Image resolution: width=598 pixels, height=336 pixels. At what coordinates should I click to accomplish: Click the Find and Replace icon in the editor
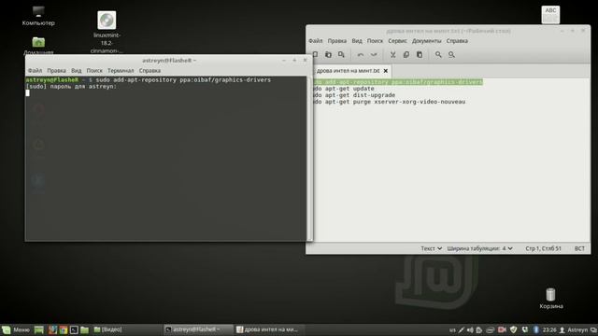(451, 55)
